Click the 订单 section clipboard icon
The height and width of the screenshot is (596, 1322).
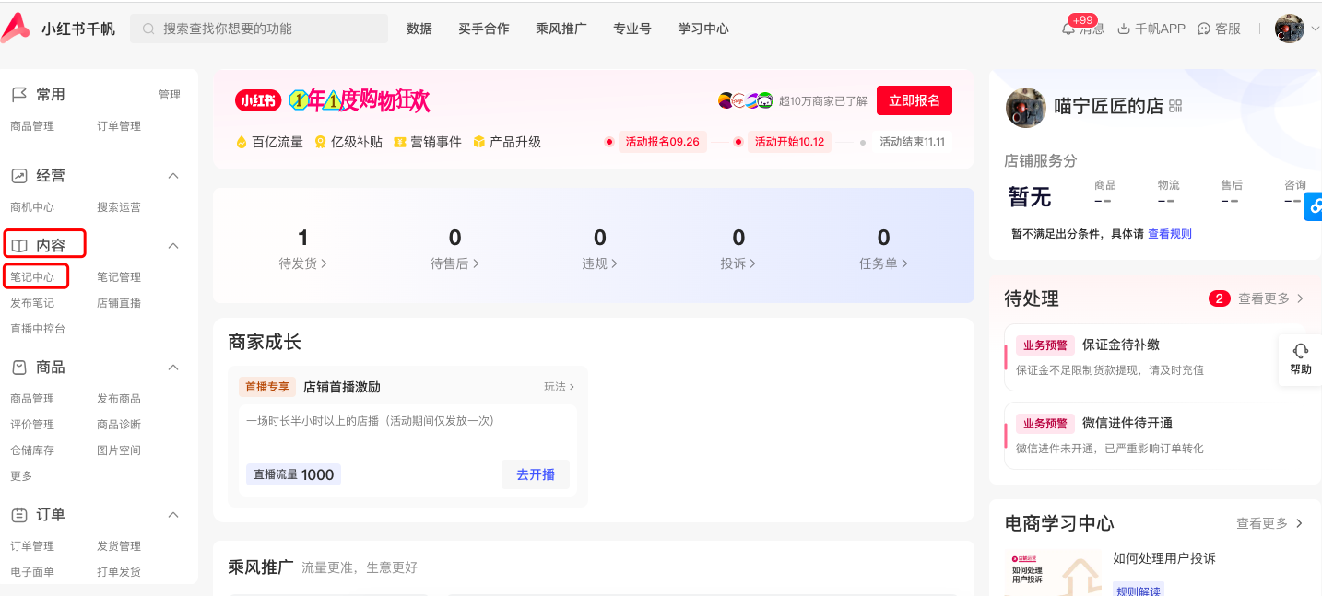point(19,515)
